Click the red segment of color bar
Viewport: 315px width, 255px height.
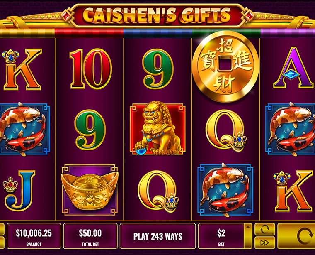click(x=89, y=33)
